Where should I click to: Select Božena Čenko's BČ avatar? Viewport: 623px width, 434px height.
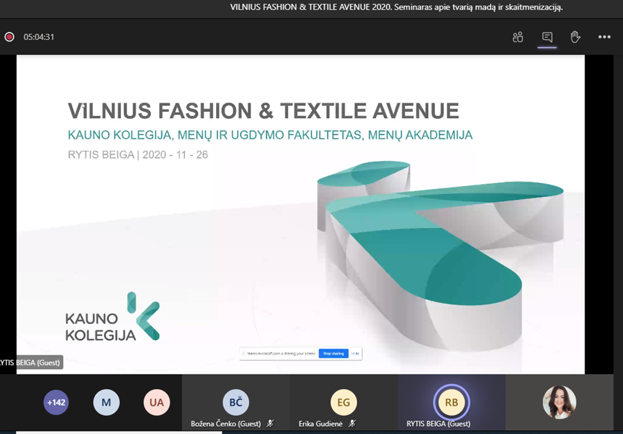[236, 403]
